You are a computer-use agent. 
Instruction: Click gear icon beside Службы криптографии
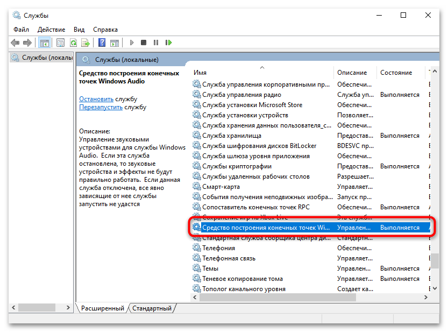(x=197, y=166)
